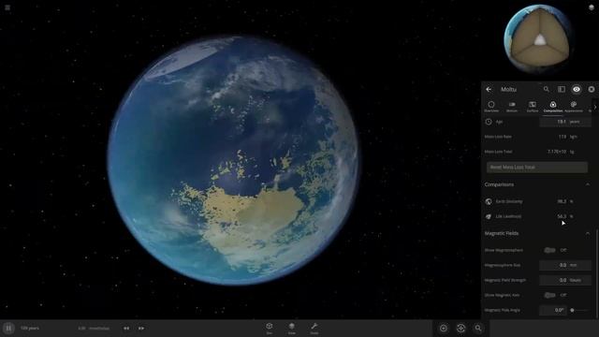Screen dimensions: 599x337
Task: Show more tabs with right chevron
Action: point(595,107)
